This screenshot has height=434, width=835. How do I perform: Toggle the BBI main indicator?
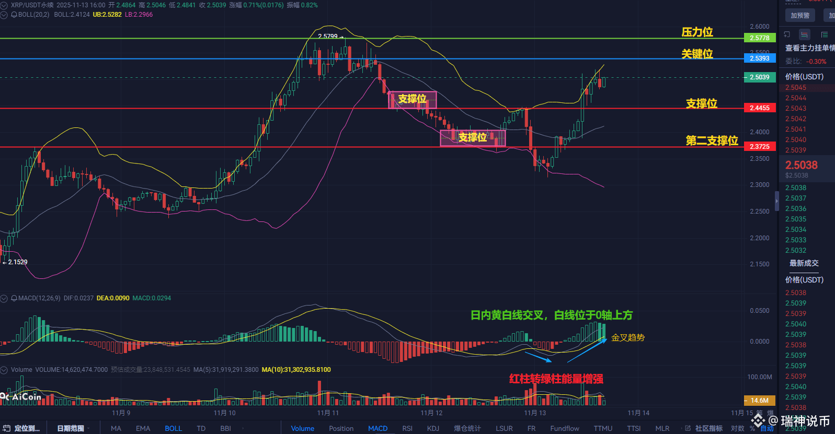[225, 428]
